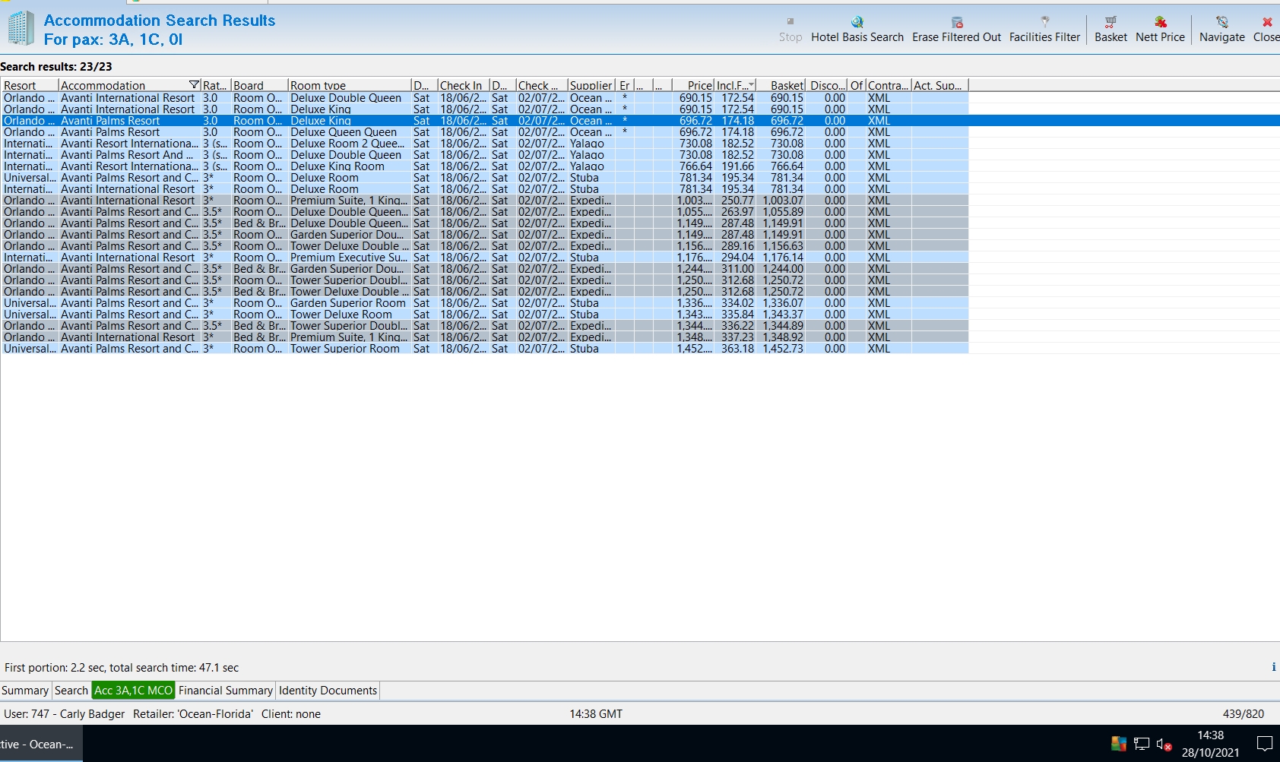Screen dimensions: 1280x762
Task: Open the Facilities Filter funnel
Action: (x=1044, y=22)
